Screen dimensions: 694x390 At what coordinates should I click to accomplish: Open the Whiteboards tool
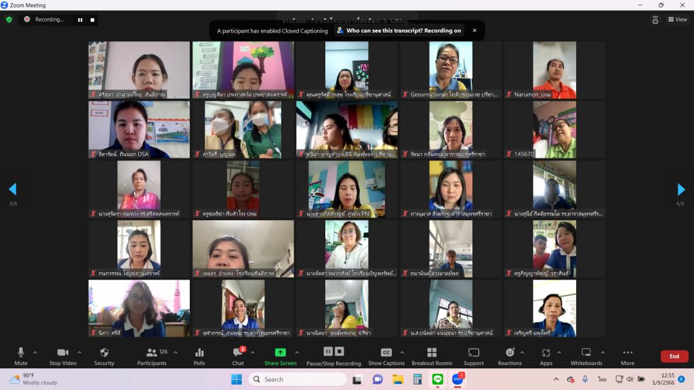coord(587,355)
